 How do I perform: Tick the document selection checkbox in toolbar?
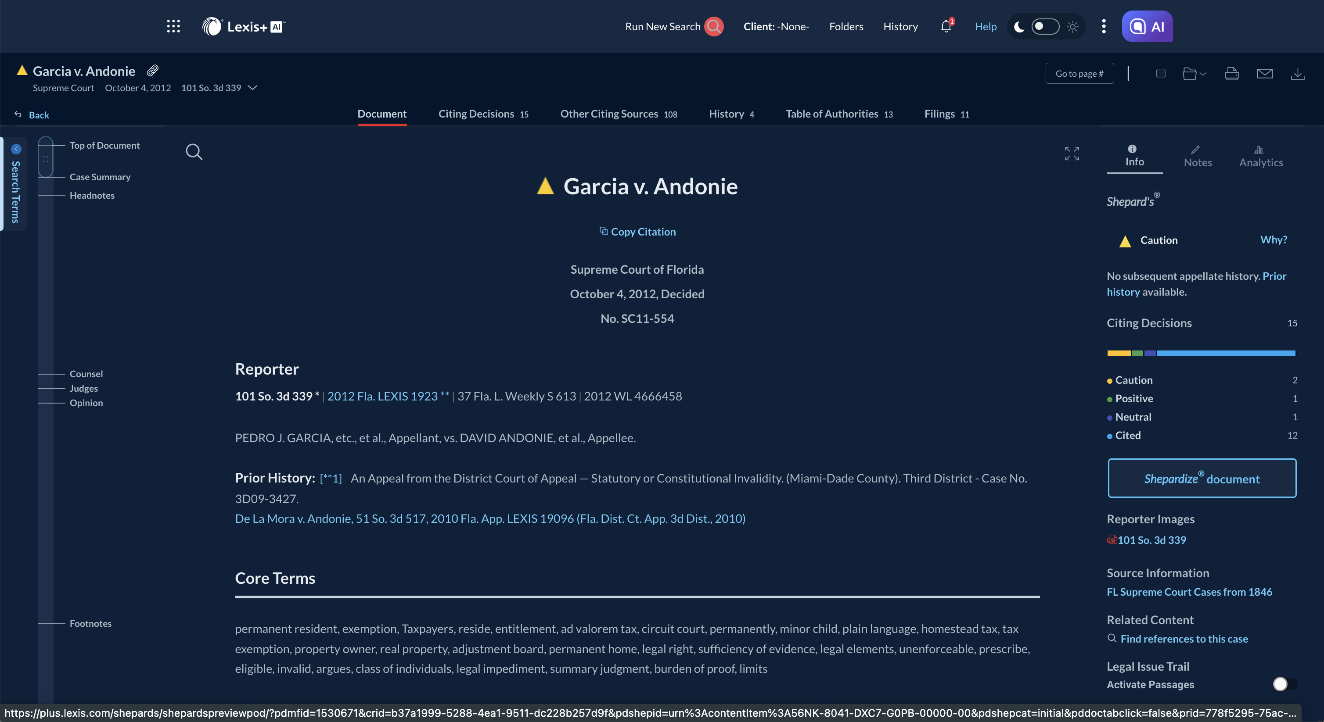[1161, 73]
